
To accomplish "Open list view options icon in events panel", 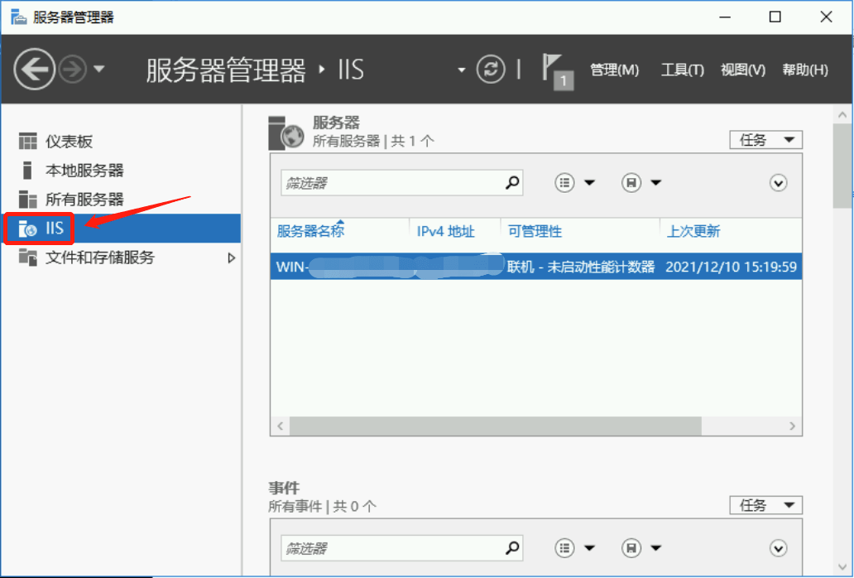I will click(x=566, y=548).
